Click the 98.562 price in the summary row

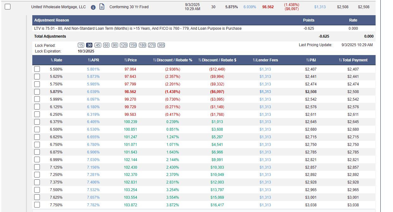(x=268, y=7)
